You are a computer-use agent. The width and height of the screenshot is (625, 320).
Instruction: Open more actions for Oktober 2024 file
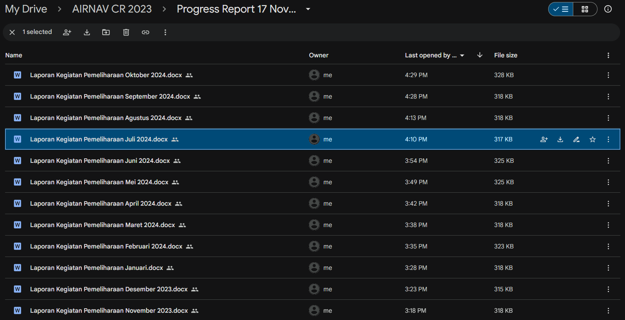608,75
